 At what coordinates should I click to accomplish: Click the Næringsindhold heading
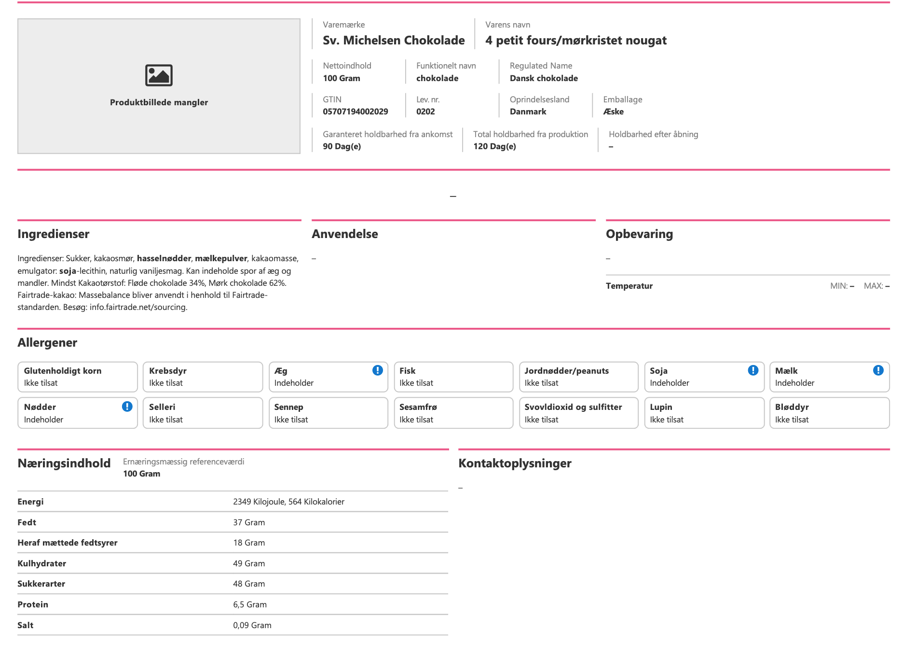(64, 463)
